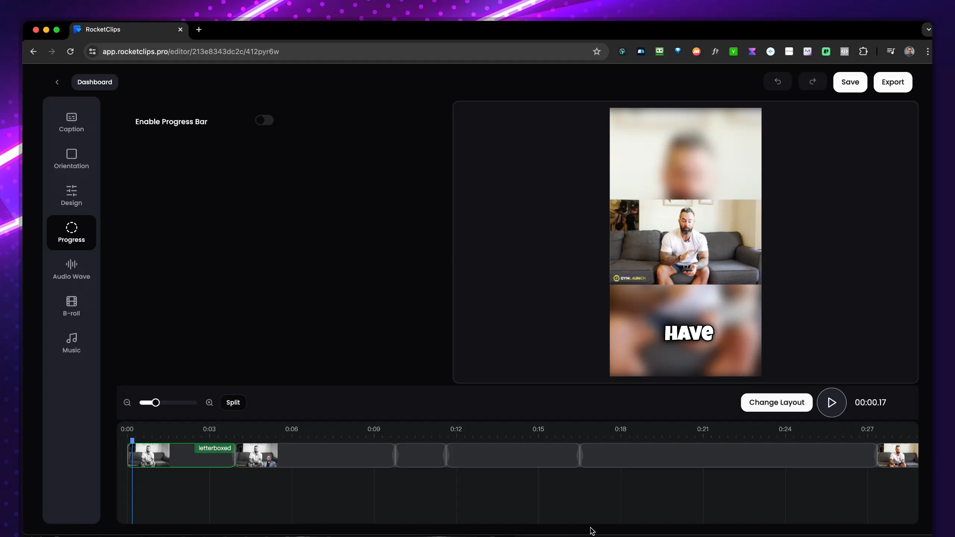This screenshot has width=955, height=537.
Task: Redo the last edit
Action: pos(812,82)
